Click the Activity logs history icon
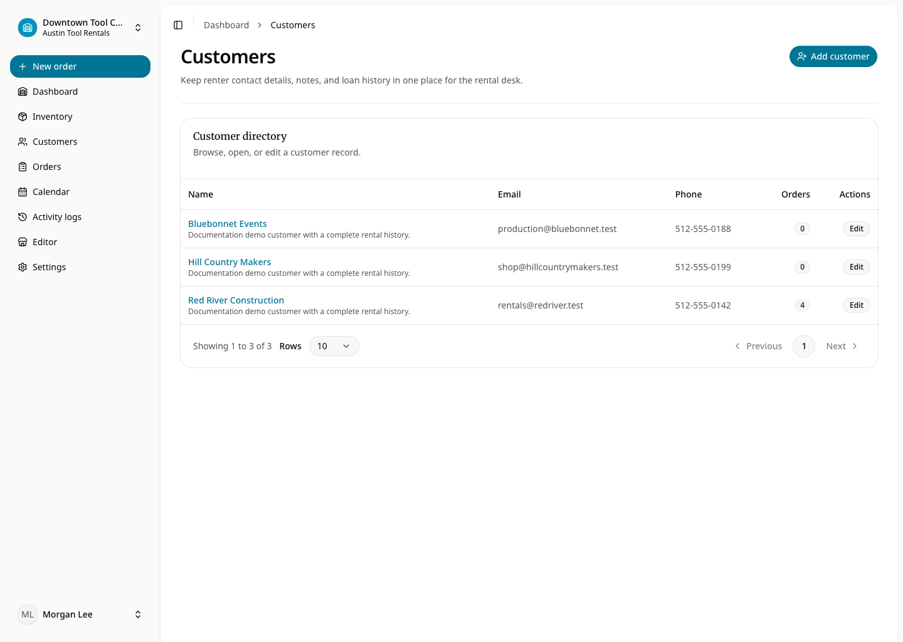Image resolution: width=903 pixels, height=642 pixels. pos(23,217)
